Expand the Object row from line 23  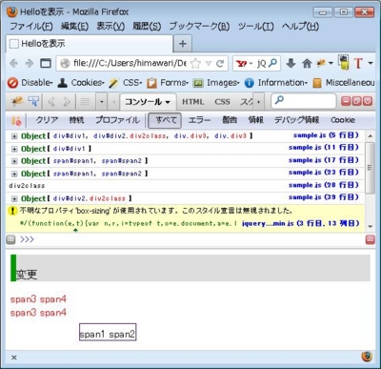(14, 174)
